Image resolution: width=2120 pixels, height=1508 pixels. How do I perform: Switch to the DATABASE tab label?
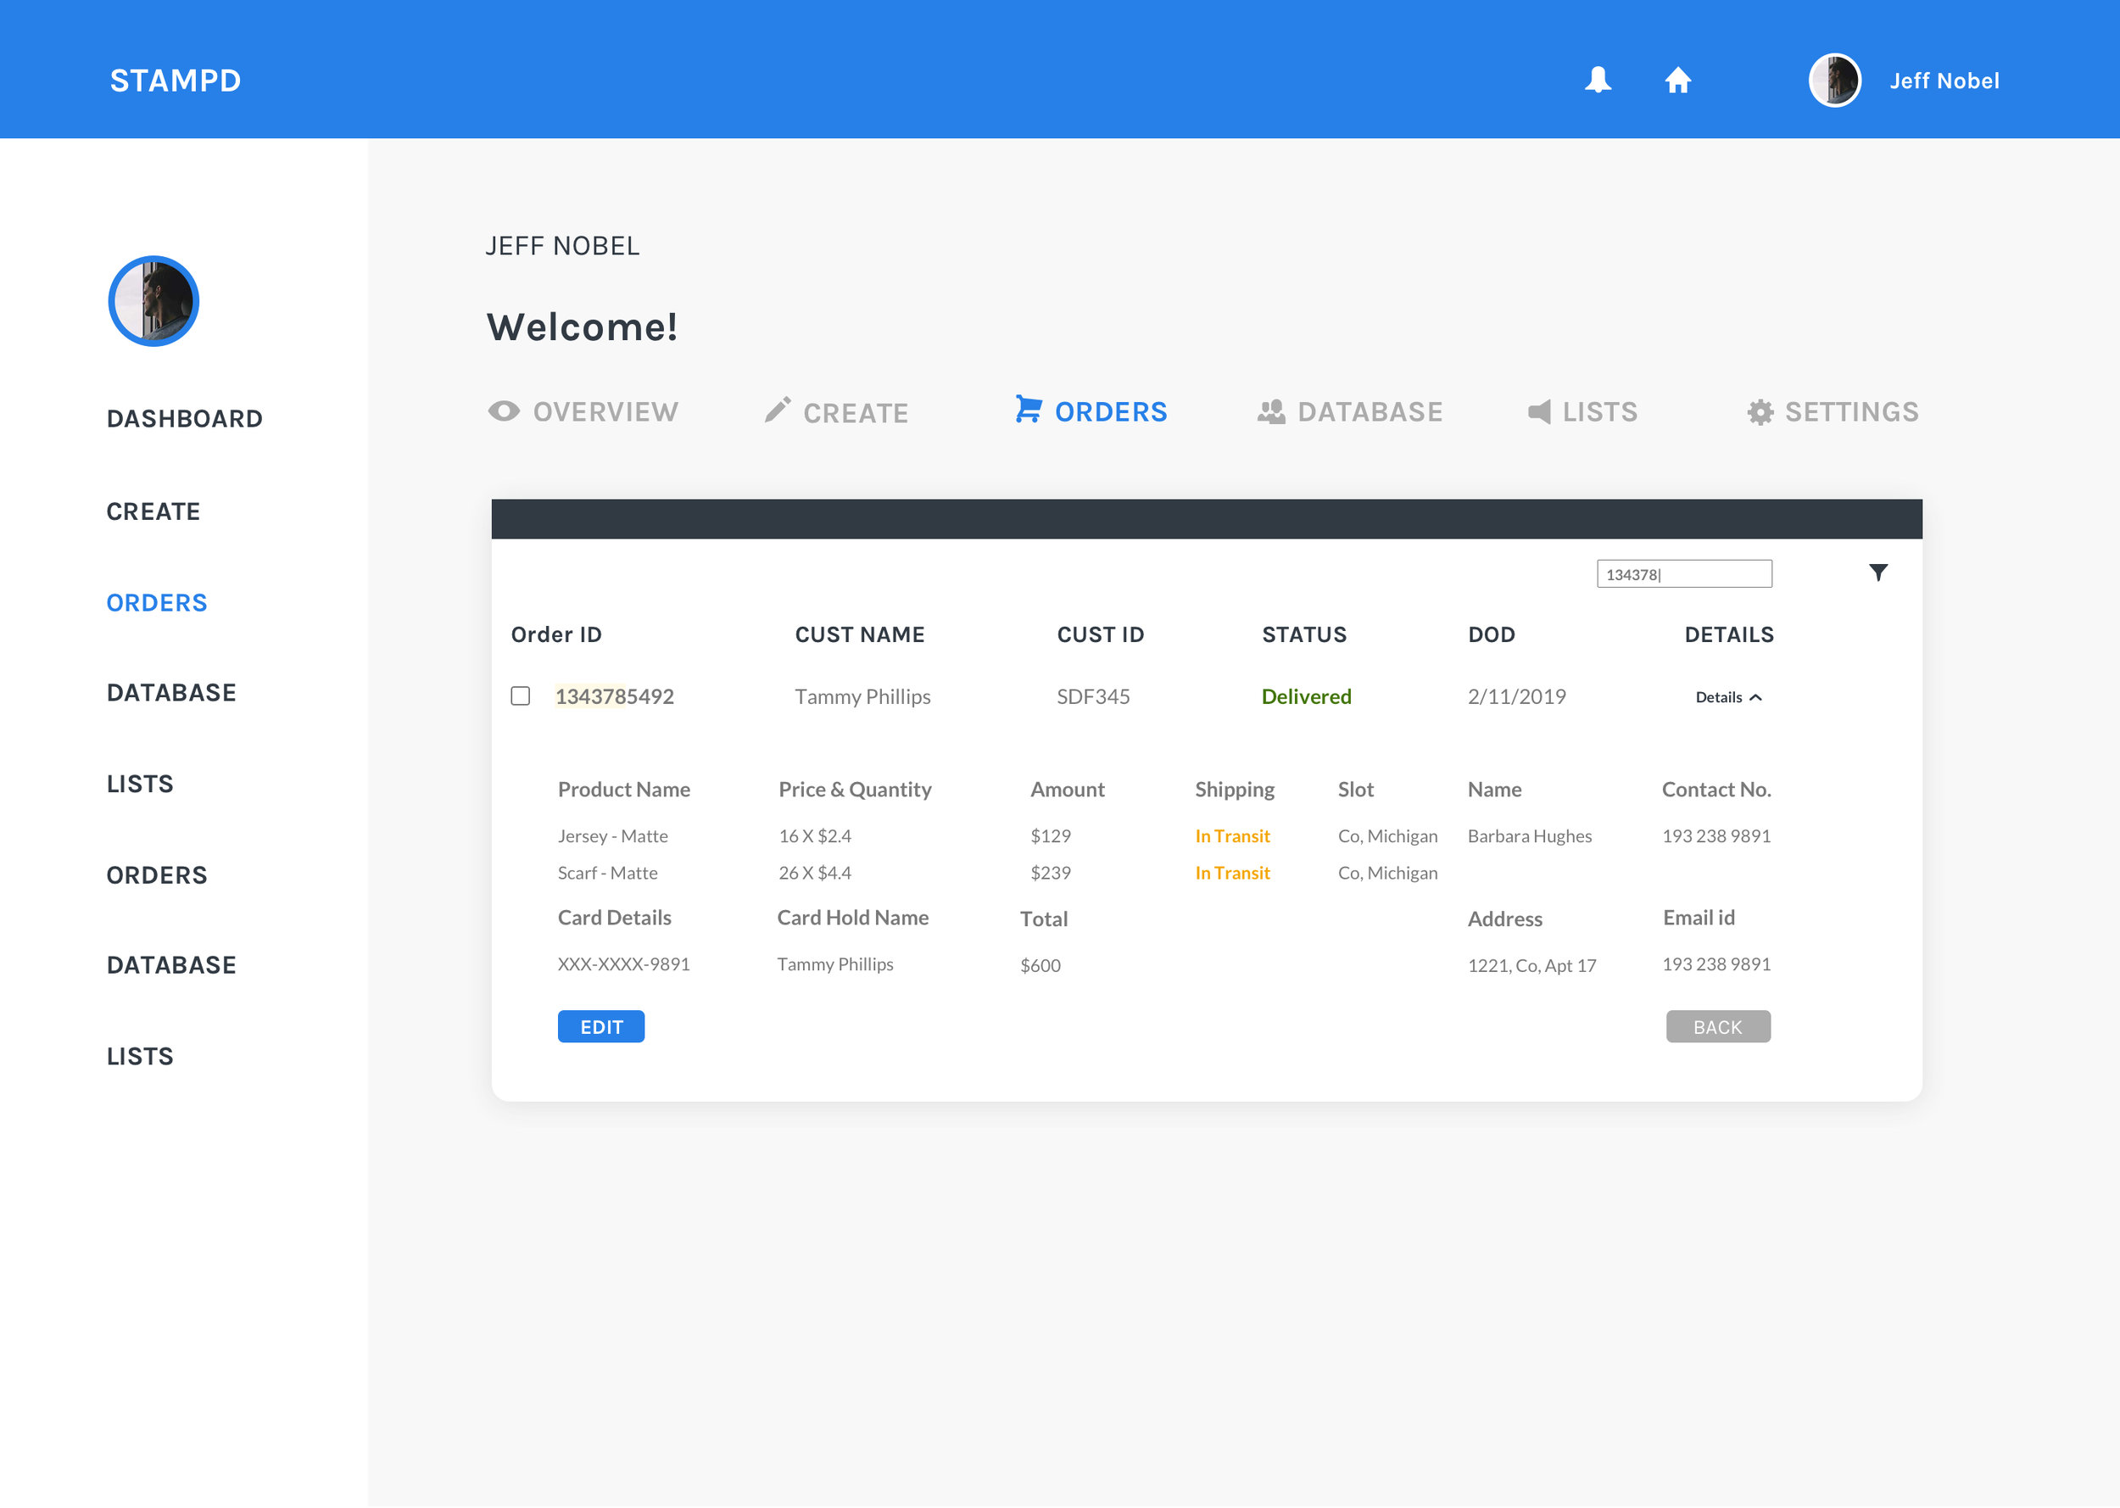(x=1370, y=412)
